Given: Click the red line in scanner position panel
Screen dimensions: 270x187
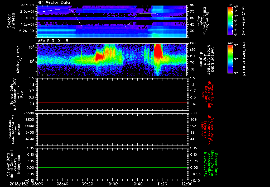Looking at the screenshot, I should (112, 134).
